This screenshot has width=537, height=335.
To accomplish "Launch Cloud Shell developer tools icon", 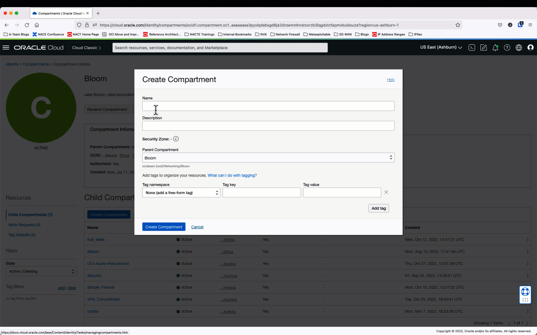I will tap(472, 47).
